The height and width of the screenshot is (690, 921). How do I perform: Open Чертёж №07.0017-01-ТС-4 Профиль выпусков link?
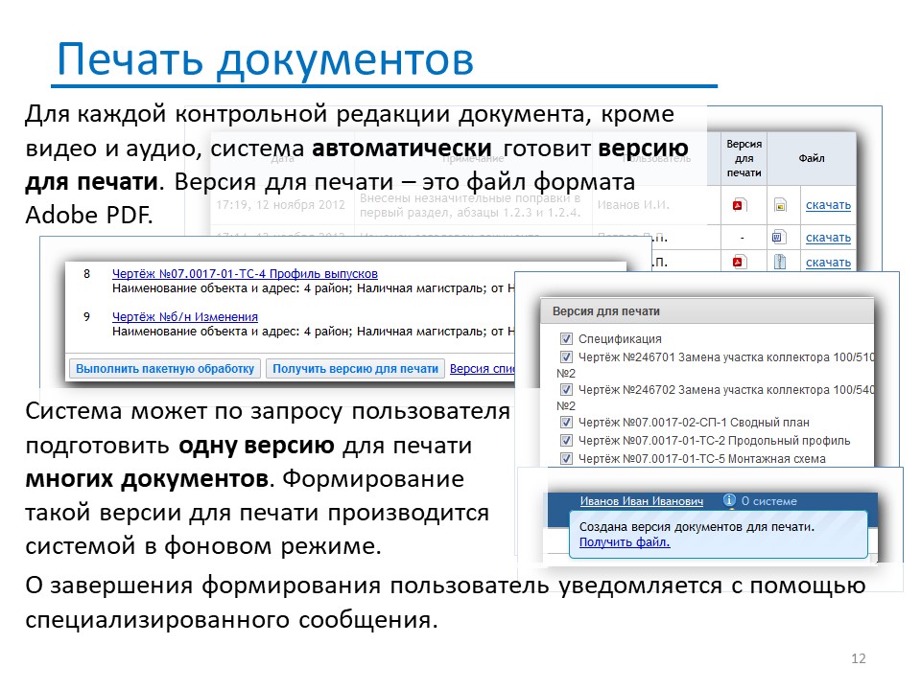click(245, 273)
